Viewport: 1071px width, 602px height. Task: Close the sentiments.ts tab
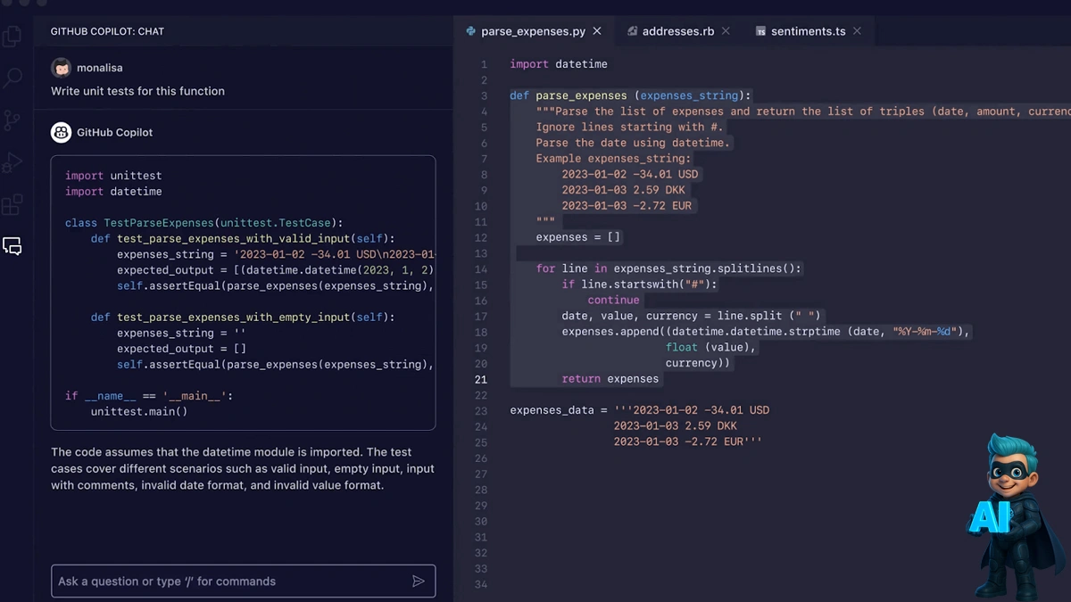pyautogui.click(x=857, y=31)
